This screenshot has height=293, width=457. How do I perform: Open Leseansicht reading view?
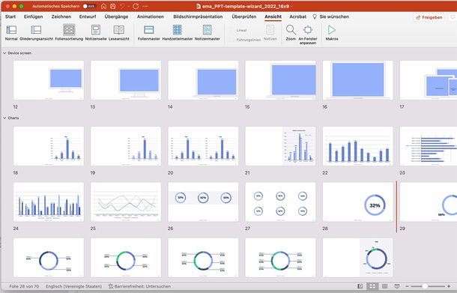click(119, 30)
